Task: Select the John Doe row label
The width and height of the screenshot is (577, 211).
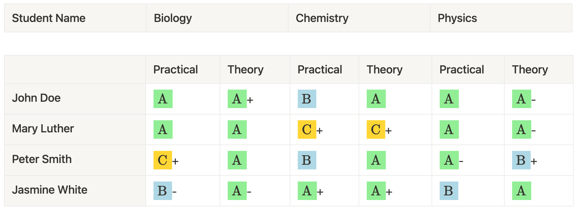Action: pyautogui.click(x=36, y=98)
